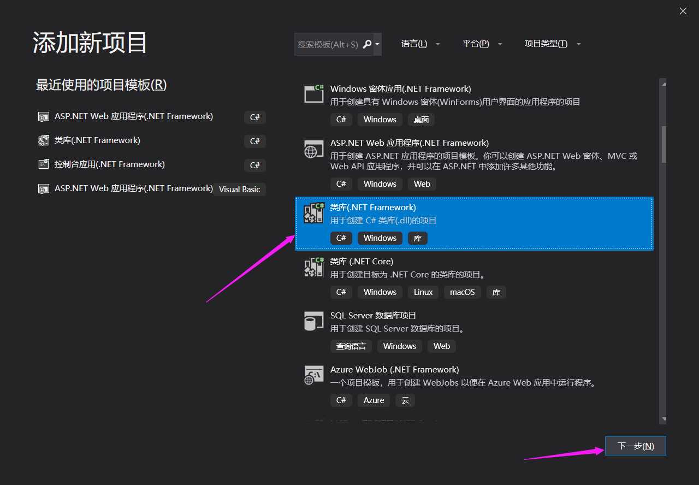Click the 下一步(N) button

pyautogui.click(x=636, y=446)
